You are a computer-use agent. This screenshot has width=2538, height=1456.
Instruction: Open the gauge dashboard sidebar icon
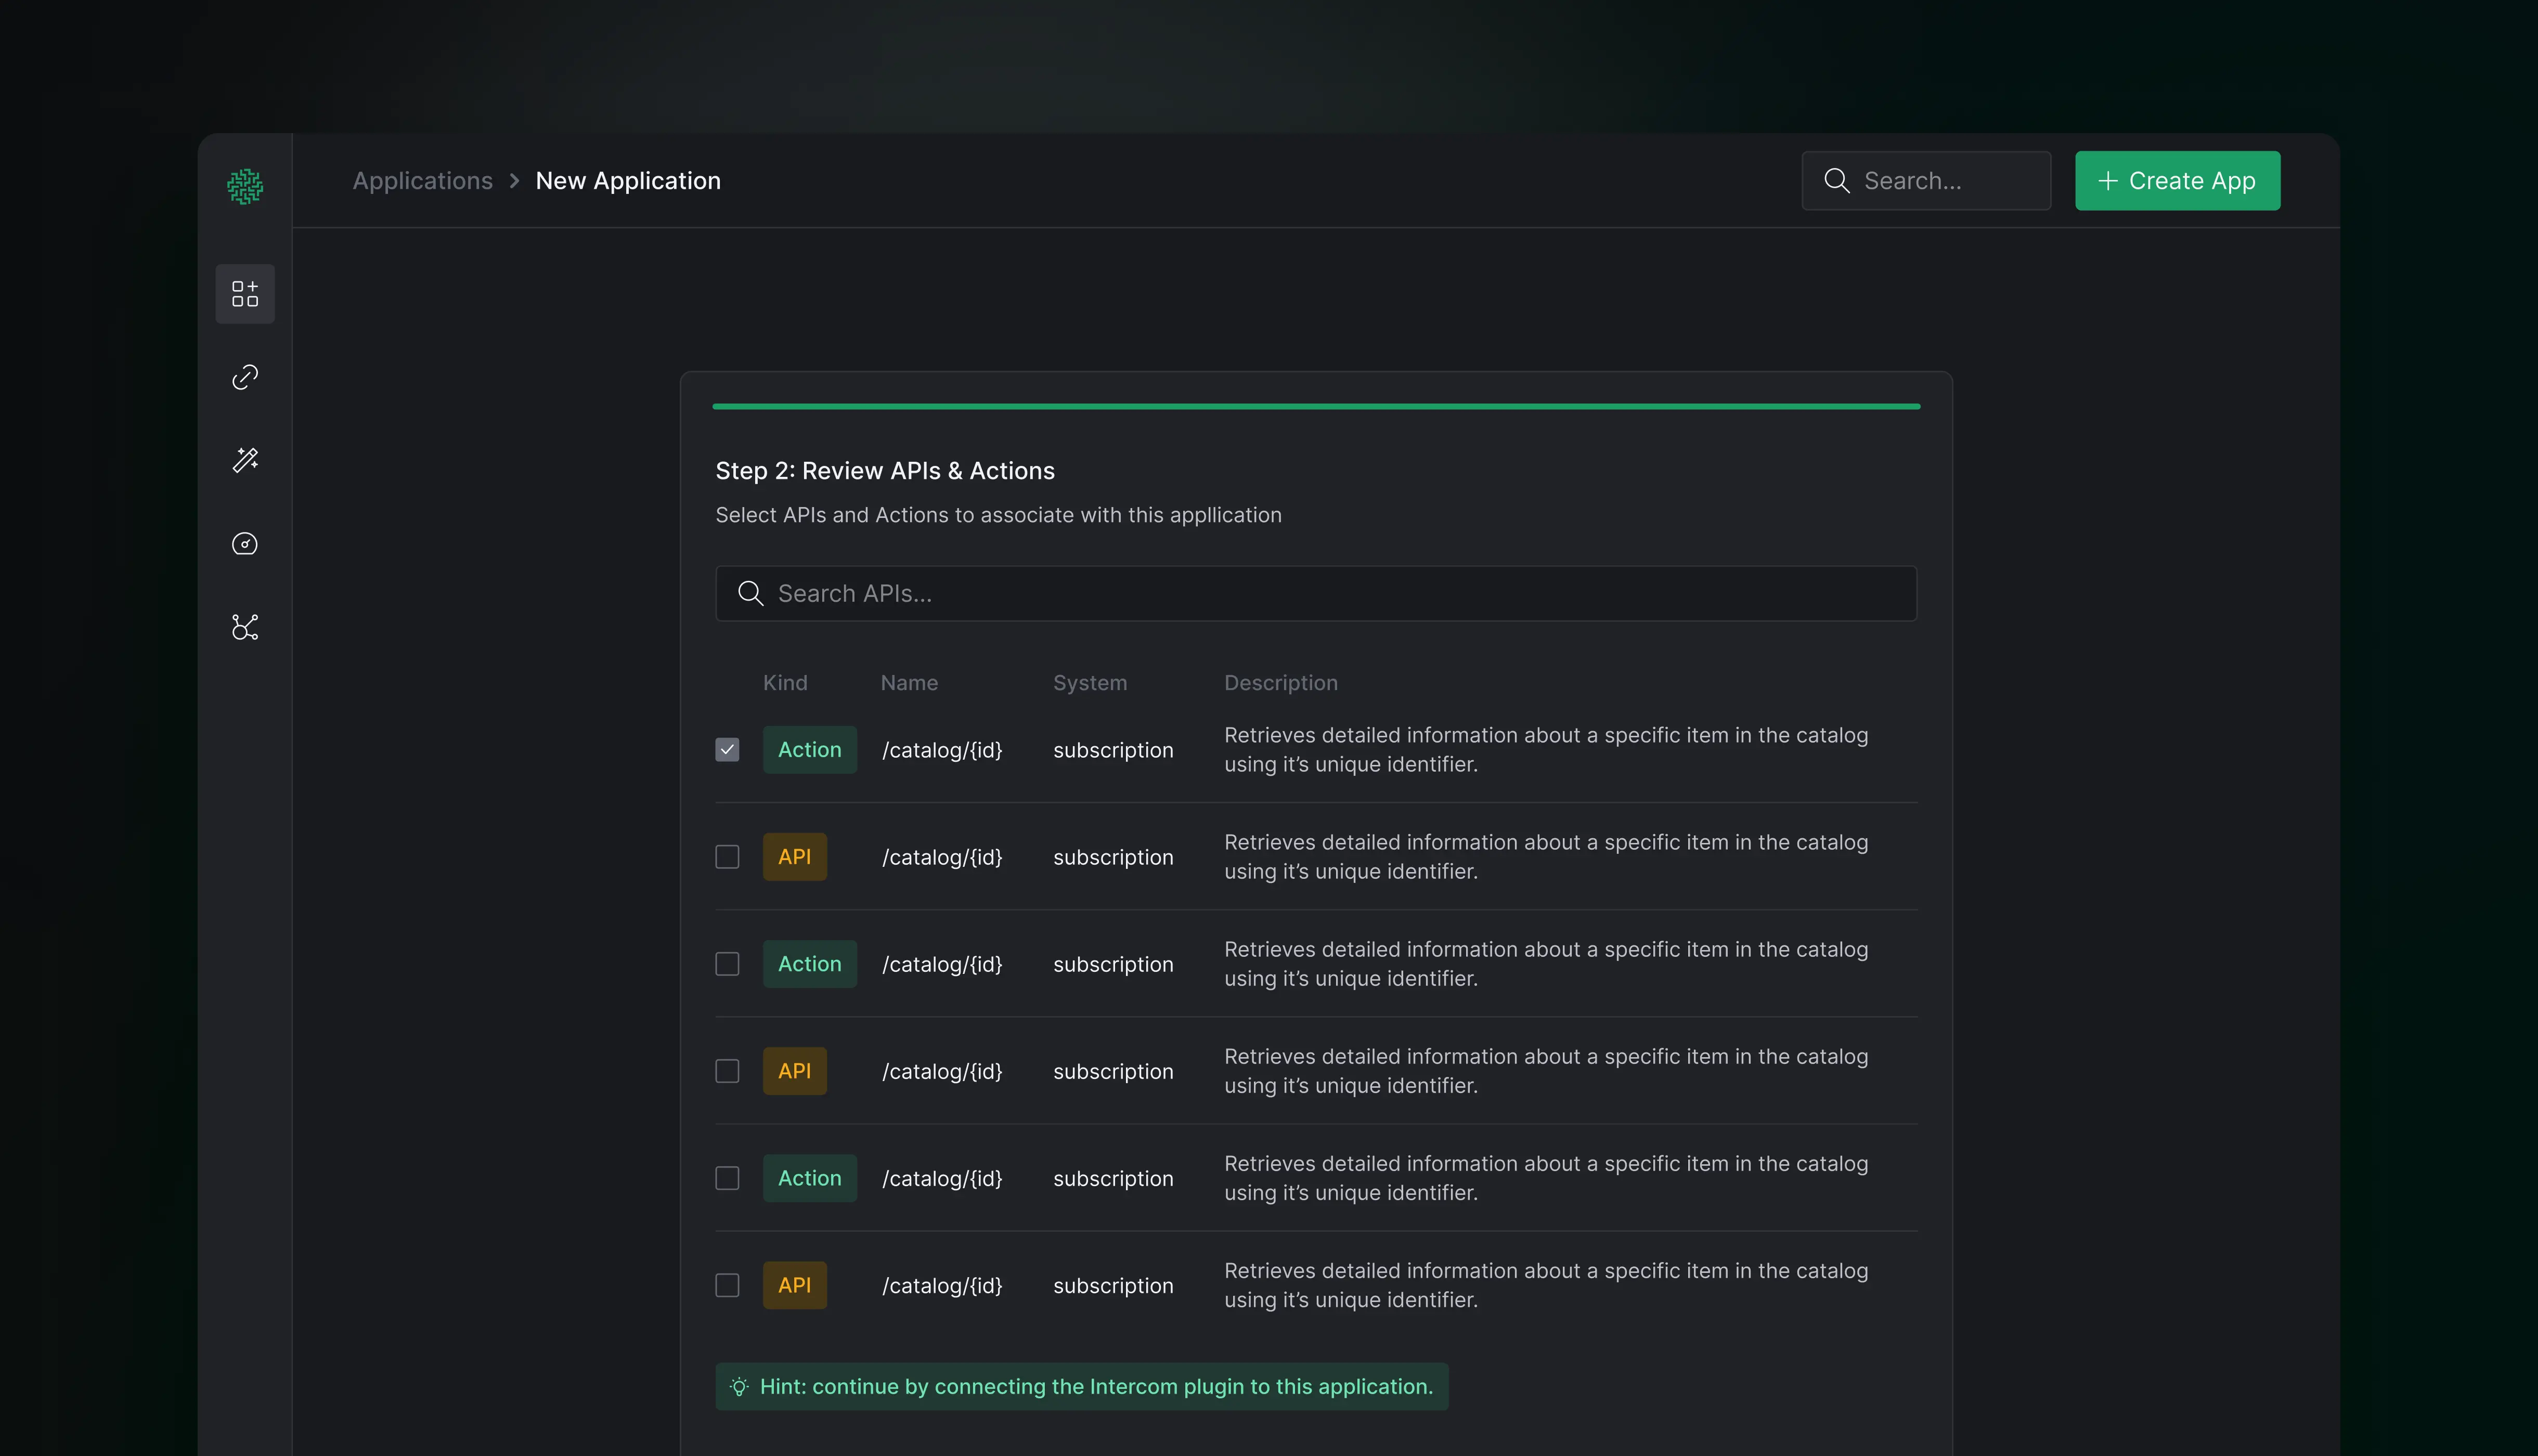coord(245,544)
